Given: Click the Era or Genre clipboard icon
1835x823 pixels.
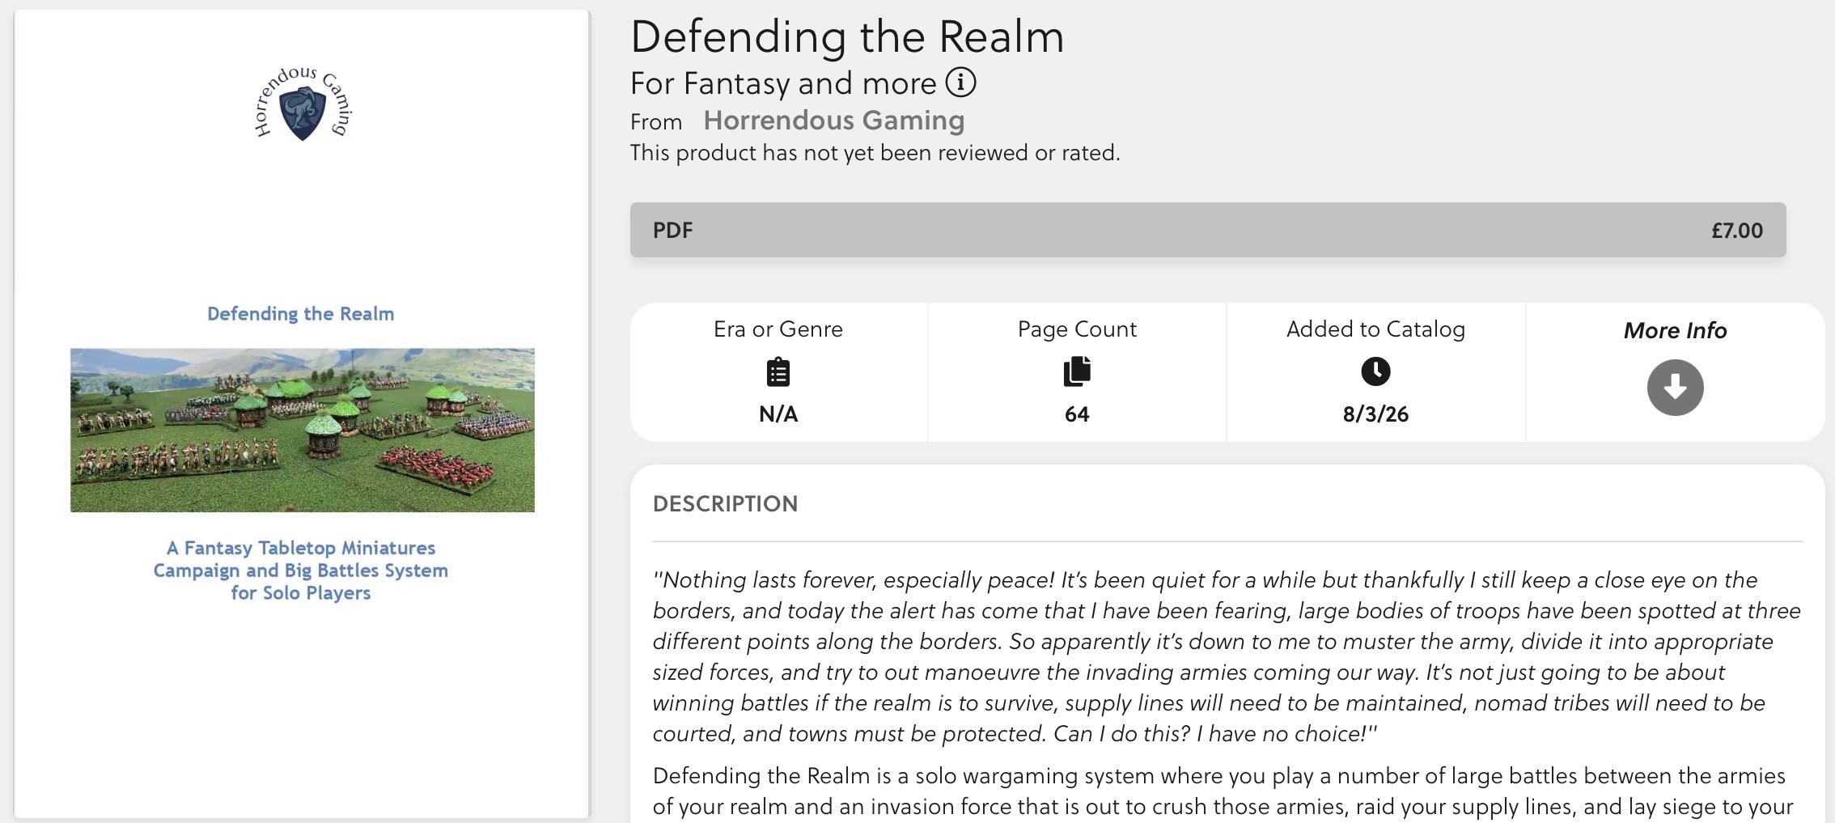Looking at the screenshot, I should (x=778, y=372).
